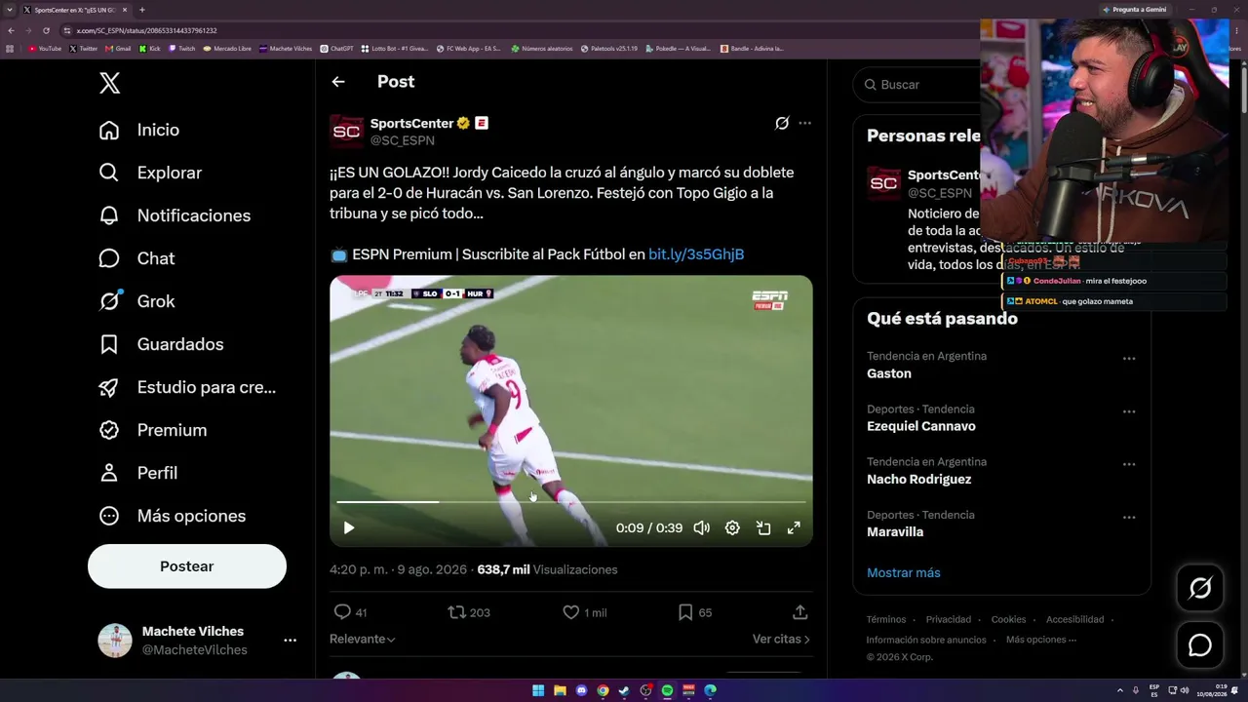Open Términos footer link
The width and height of the screenshot is (1248, 702).
click(886, 619)
